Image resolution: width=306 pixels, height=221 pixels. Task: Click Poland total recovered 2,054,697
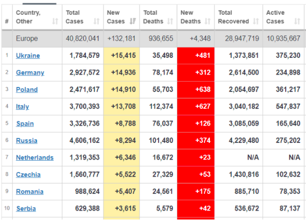click(x=244, y=89)
